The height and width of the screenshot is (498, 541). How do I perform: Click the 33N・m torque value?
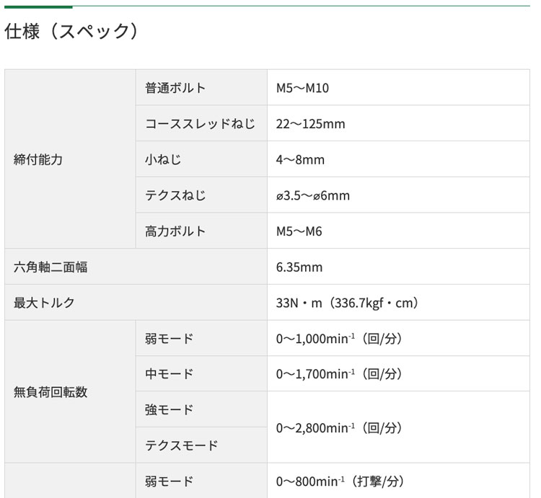pos(347,303)
